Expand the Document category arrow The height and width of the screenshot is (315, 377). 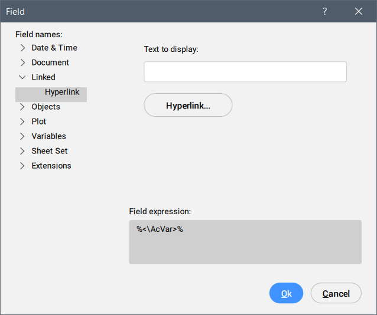point(22,63)
